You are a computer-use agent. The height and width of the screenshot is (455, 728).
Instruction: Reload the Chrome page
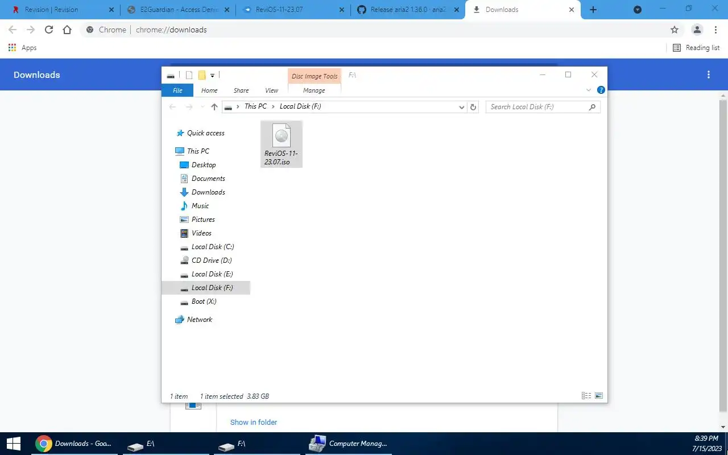tap(49, 30)
